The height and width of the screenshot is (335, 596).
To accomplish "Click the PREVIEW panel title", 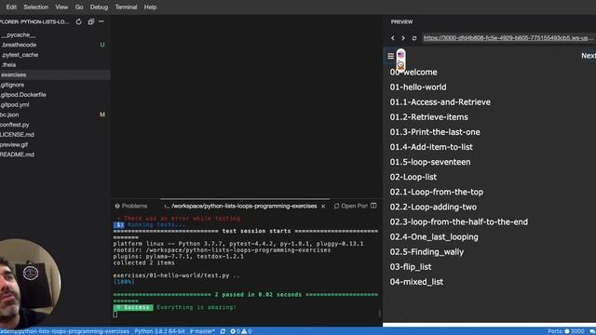I will tap(401, 22).
